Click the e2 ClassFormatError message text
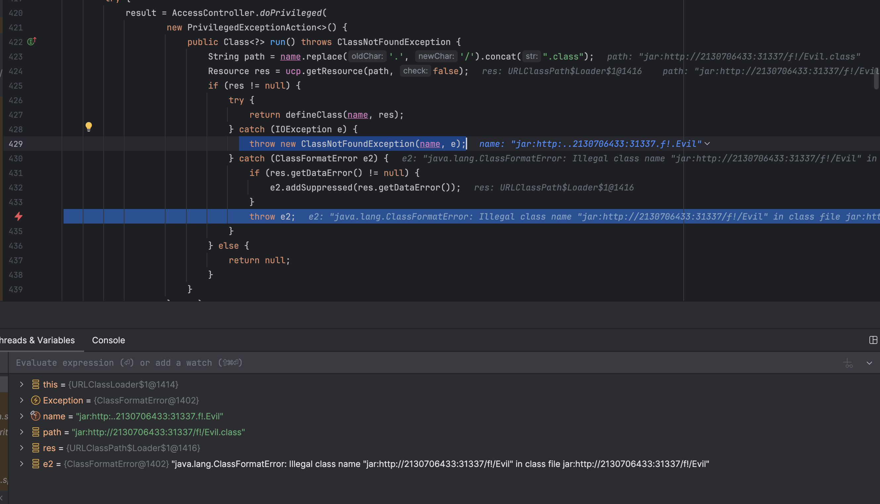This screenshot has width=880, height=504. 440,464
